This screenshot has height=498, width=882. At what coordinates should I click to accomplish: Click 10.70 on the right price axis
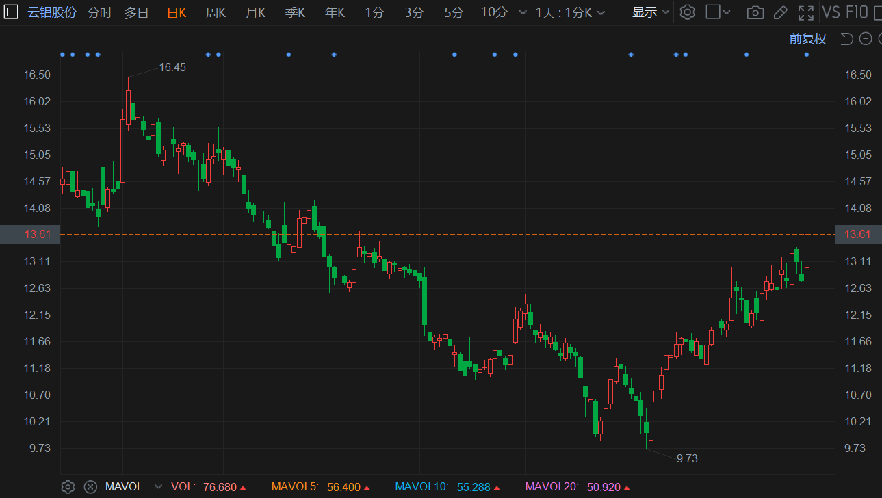858,395
